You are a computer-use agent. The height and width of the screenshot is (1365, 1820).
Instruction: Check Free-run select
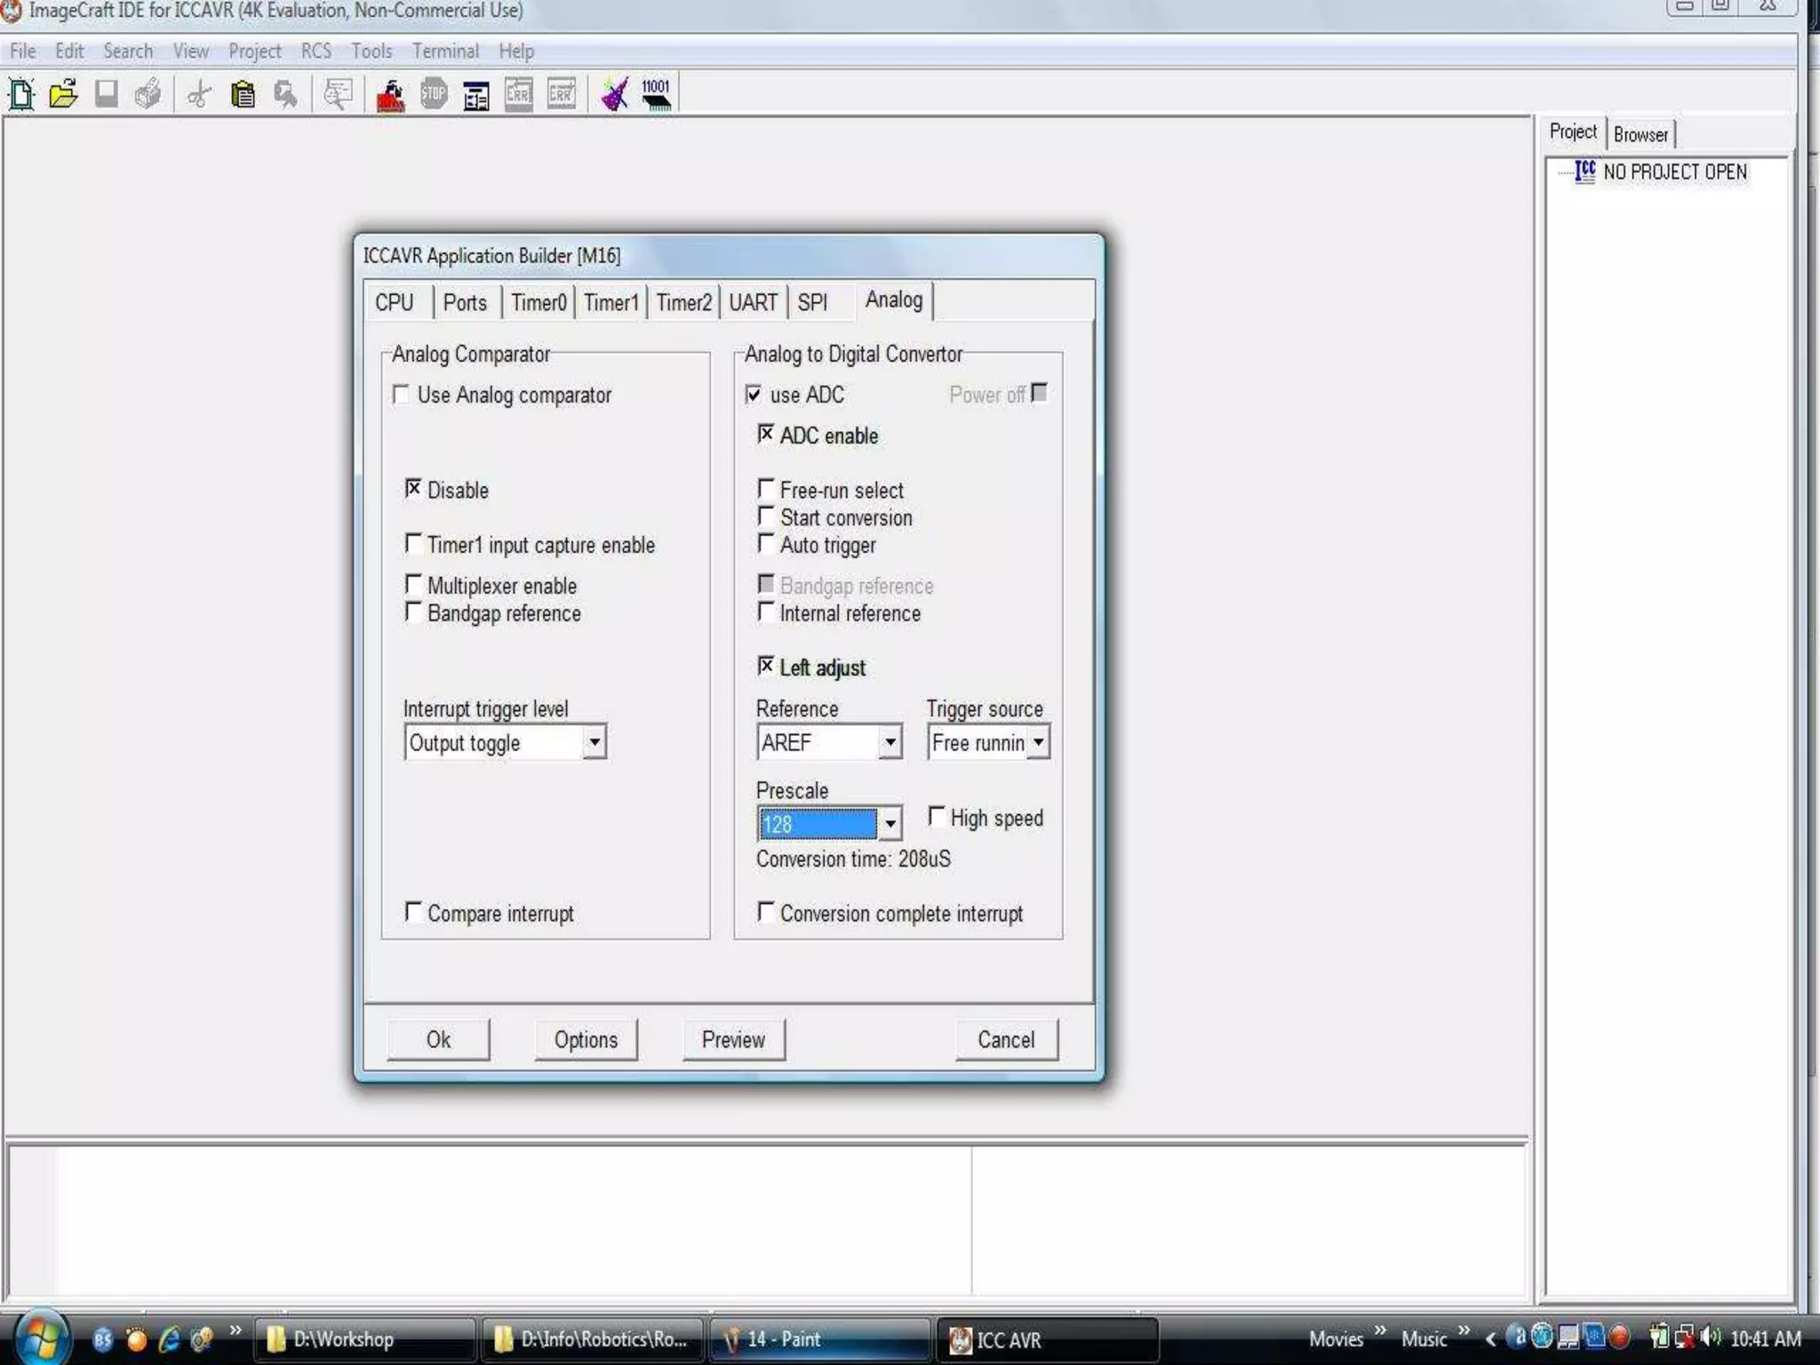click(766, 489)
